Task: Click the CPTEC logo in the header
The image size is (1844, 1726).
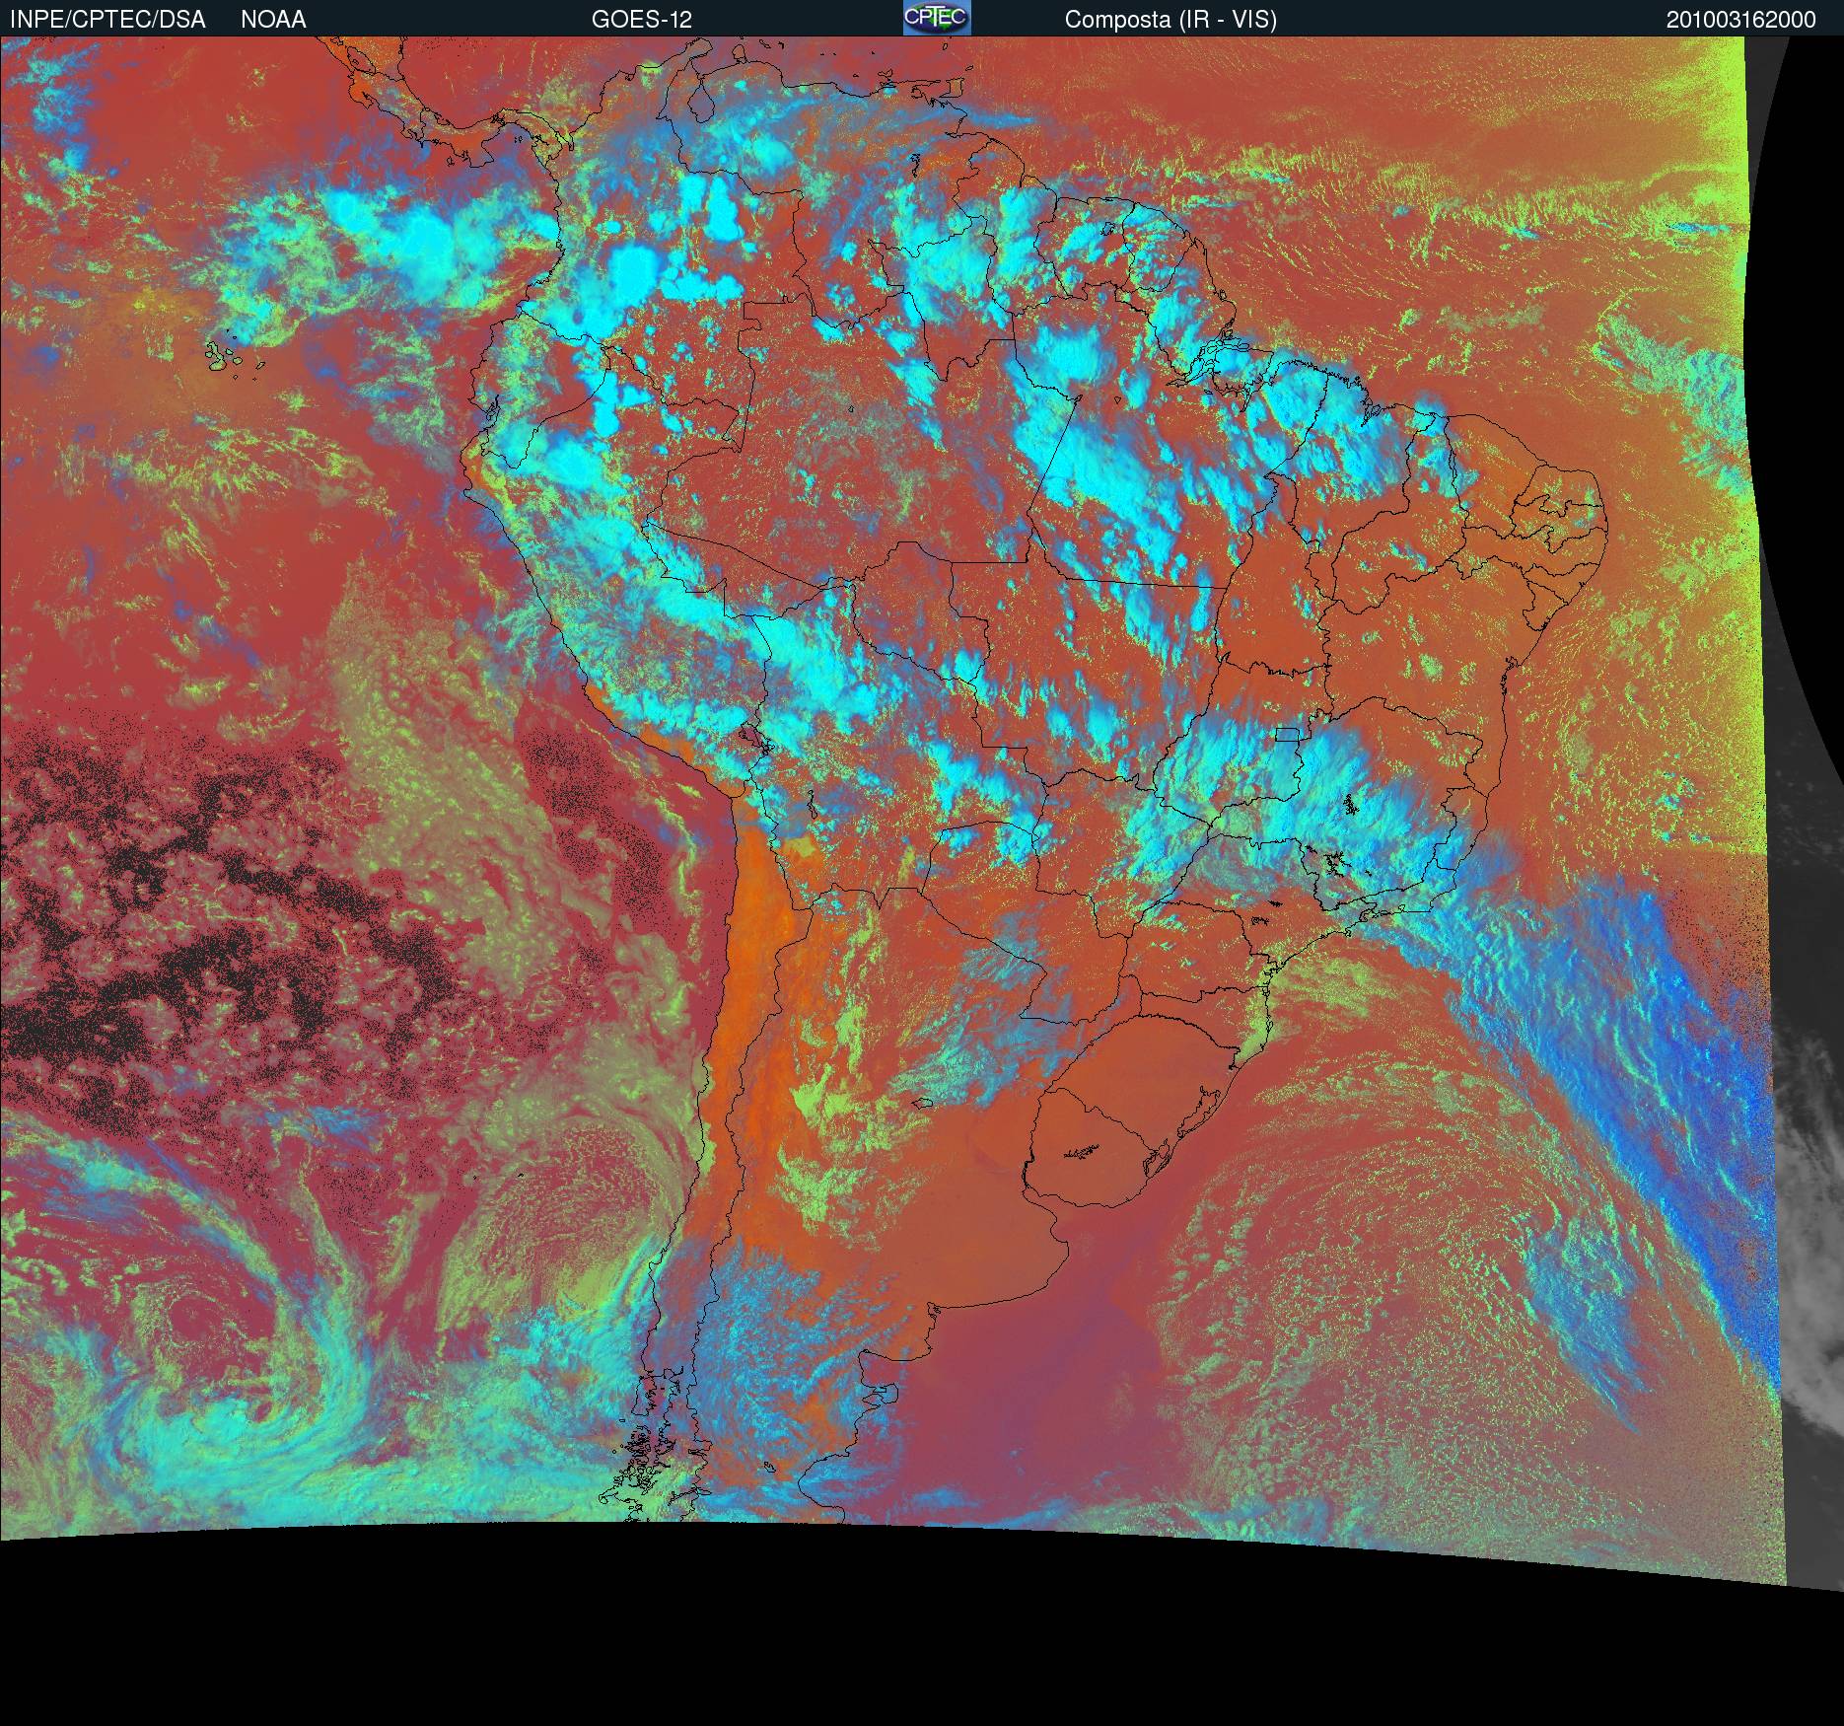Action: (937, 18)
